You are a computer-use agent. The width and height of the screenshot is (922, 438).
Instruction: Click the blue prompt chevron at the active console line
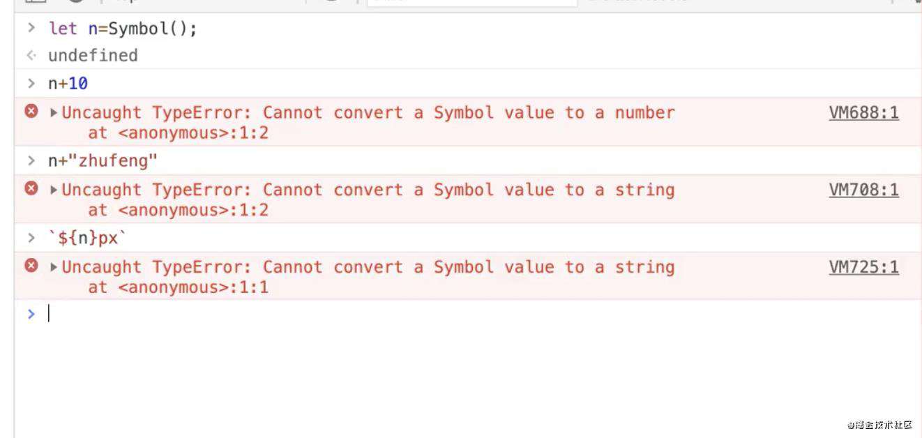click(x=31, y=314)
